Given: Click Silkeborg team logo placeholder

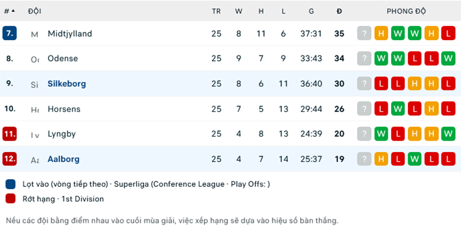Looking at the screenshot, I should (x=35, y=84).
